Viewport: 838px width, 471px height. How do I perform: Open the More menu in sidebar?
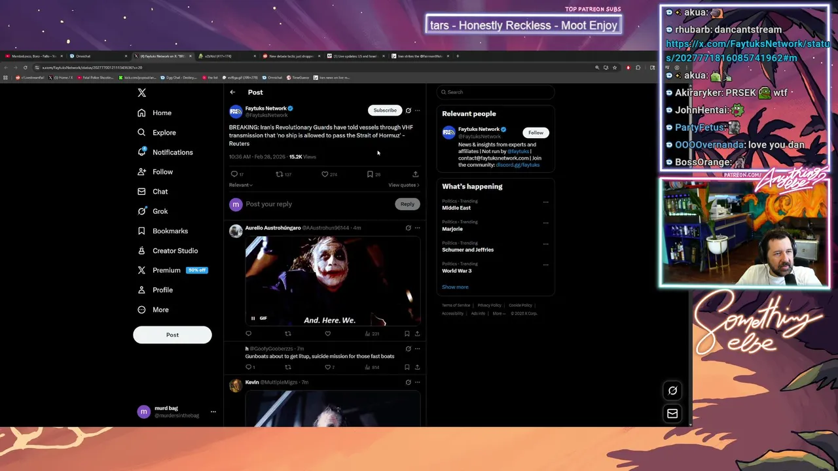click(x=153, y=309)
